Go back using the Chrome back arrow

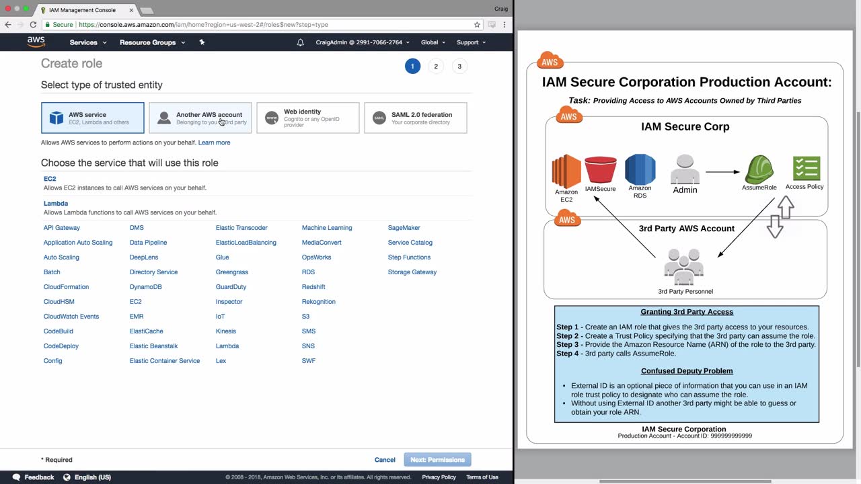tap(8, 24)
